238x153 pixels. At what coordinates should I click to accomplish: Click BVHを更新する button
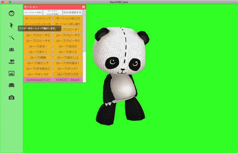pyautogui.click(x=72, y=13)
